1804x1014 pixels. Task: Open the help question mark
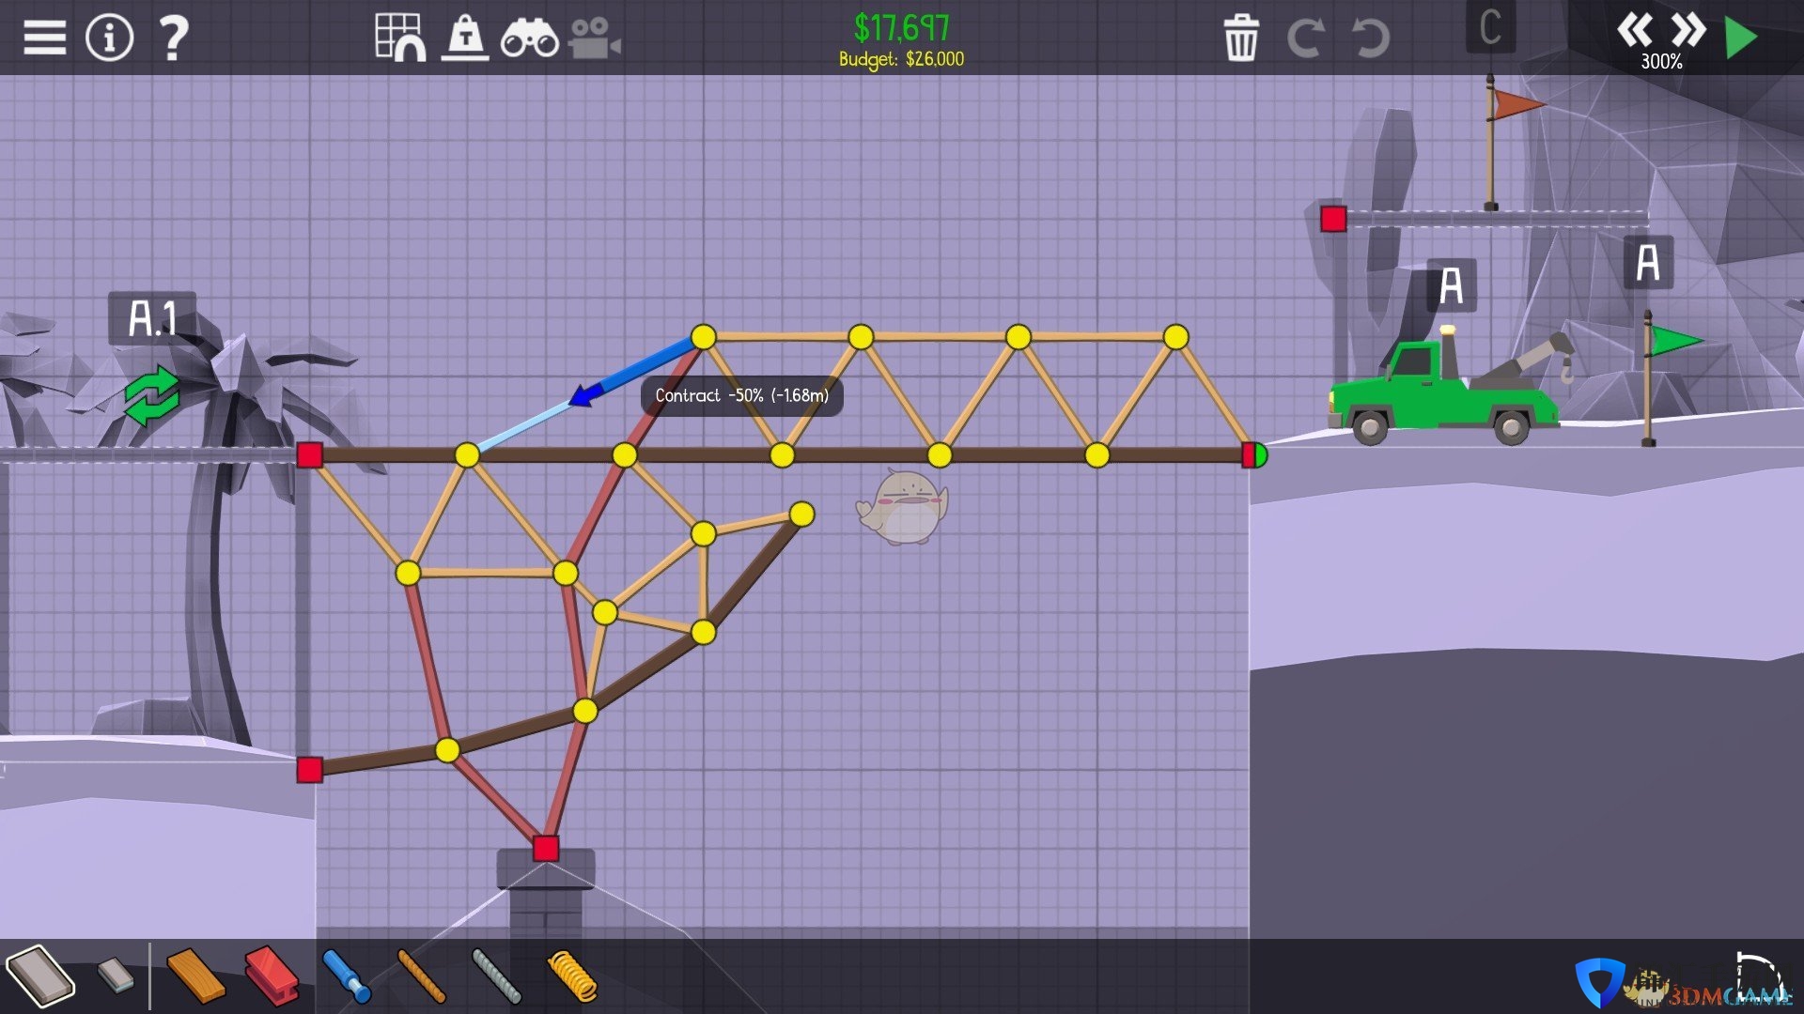tap(174, 38)
